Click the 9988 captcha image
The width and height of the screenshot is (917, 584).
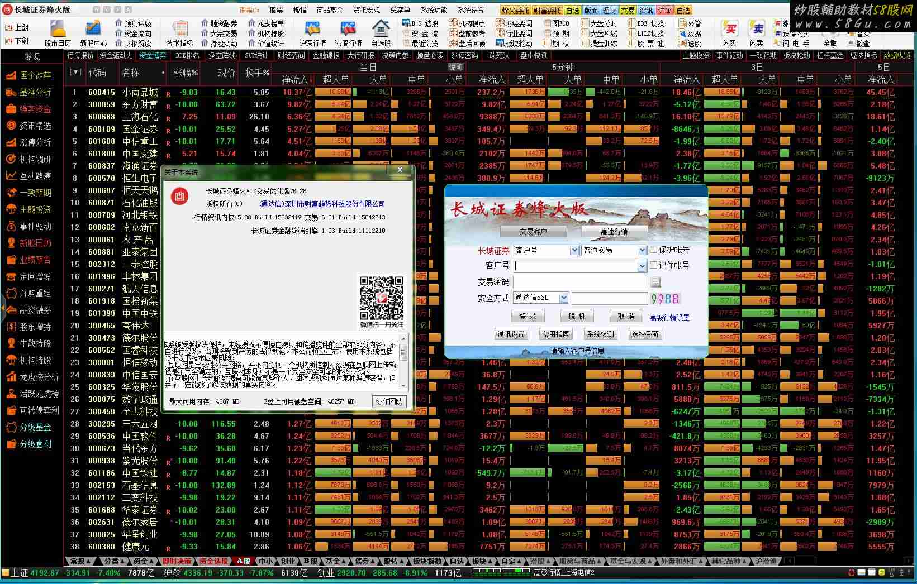pyautogui.click(x=665, y=298)
